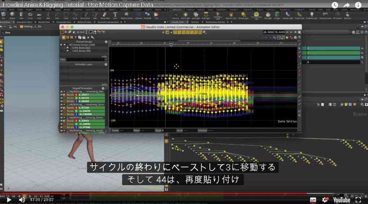Select the L-System shelf tool
This screenshot has width=368, height=204.
138,15
